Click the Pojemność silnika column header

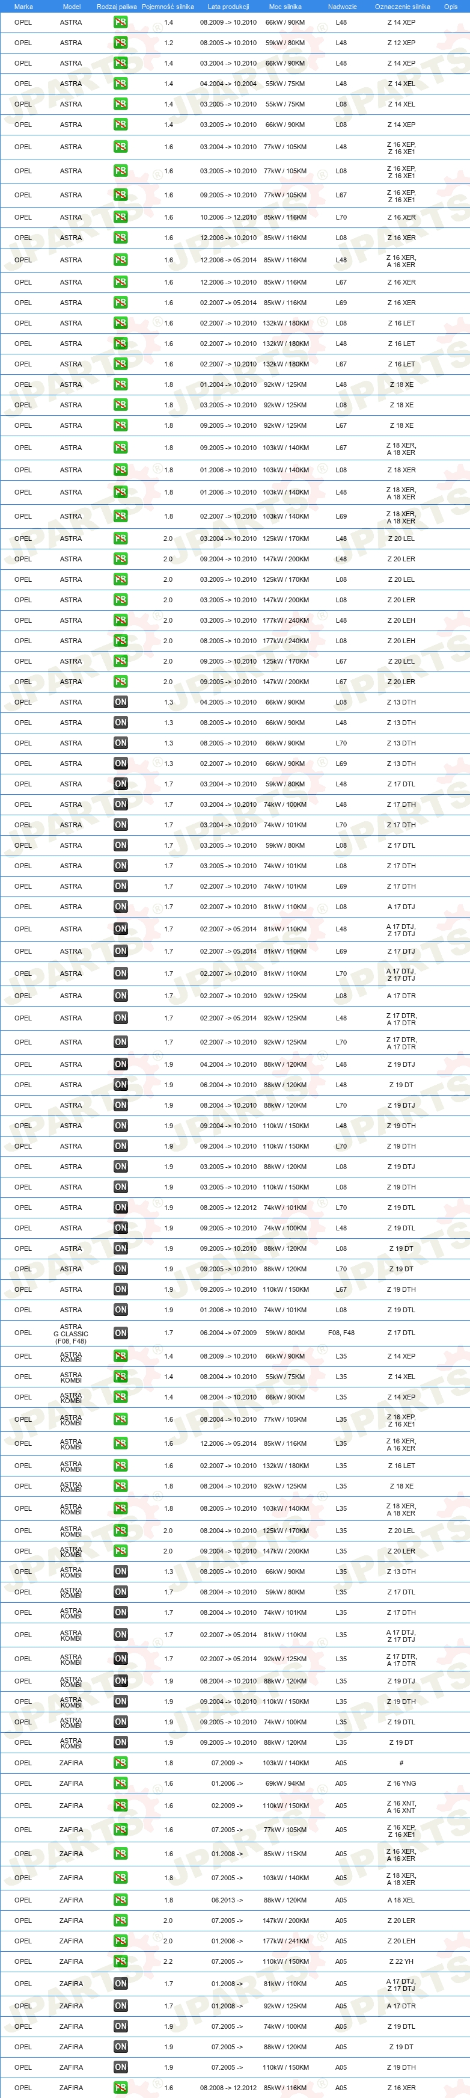click(x=168, y=7)
